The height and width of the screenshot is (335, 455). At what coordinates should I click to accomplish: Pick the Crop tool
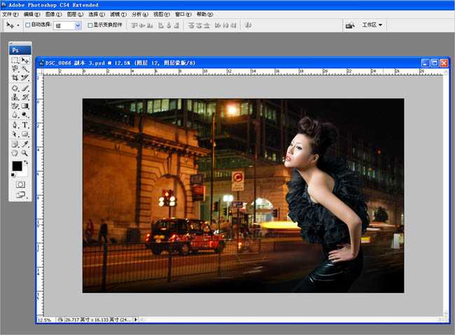15,78
